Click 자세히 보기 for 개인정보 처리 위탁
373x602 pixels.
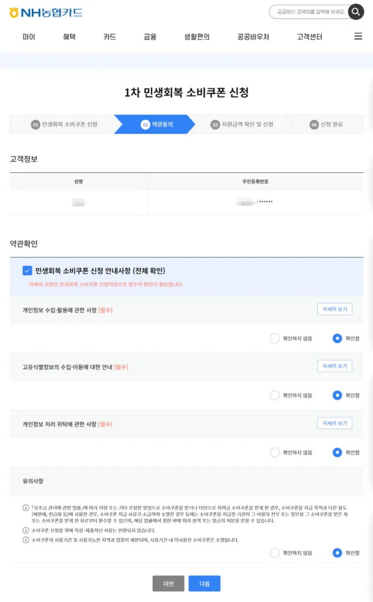[335, 423]
